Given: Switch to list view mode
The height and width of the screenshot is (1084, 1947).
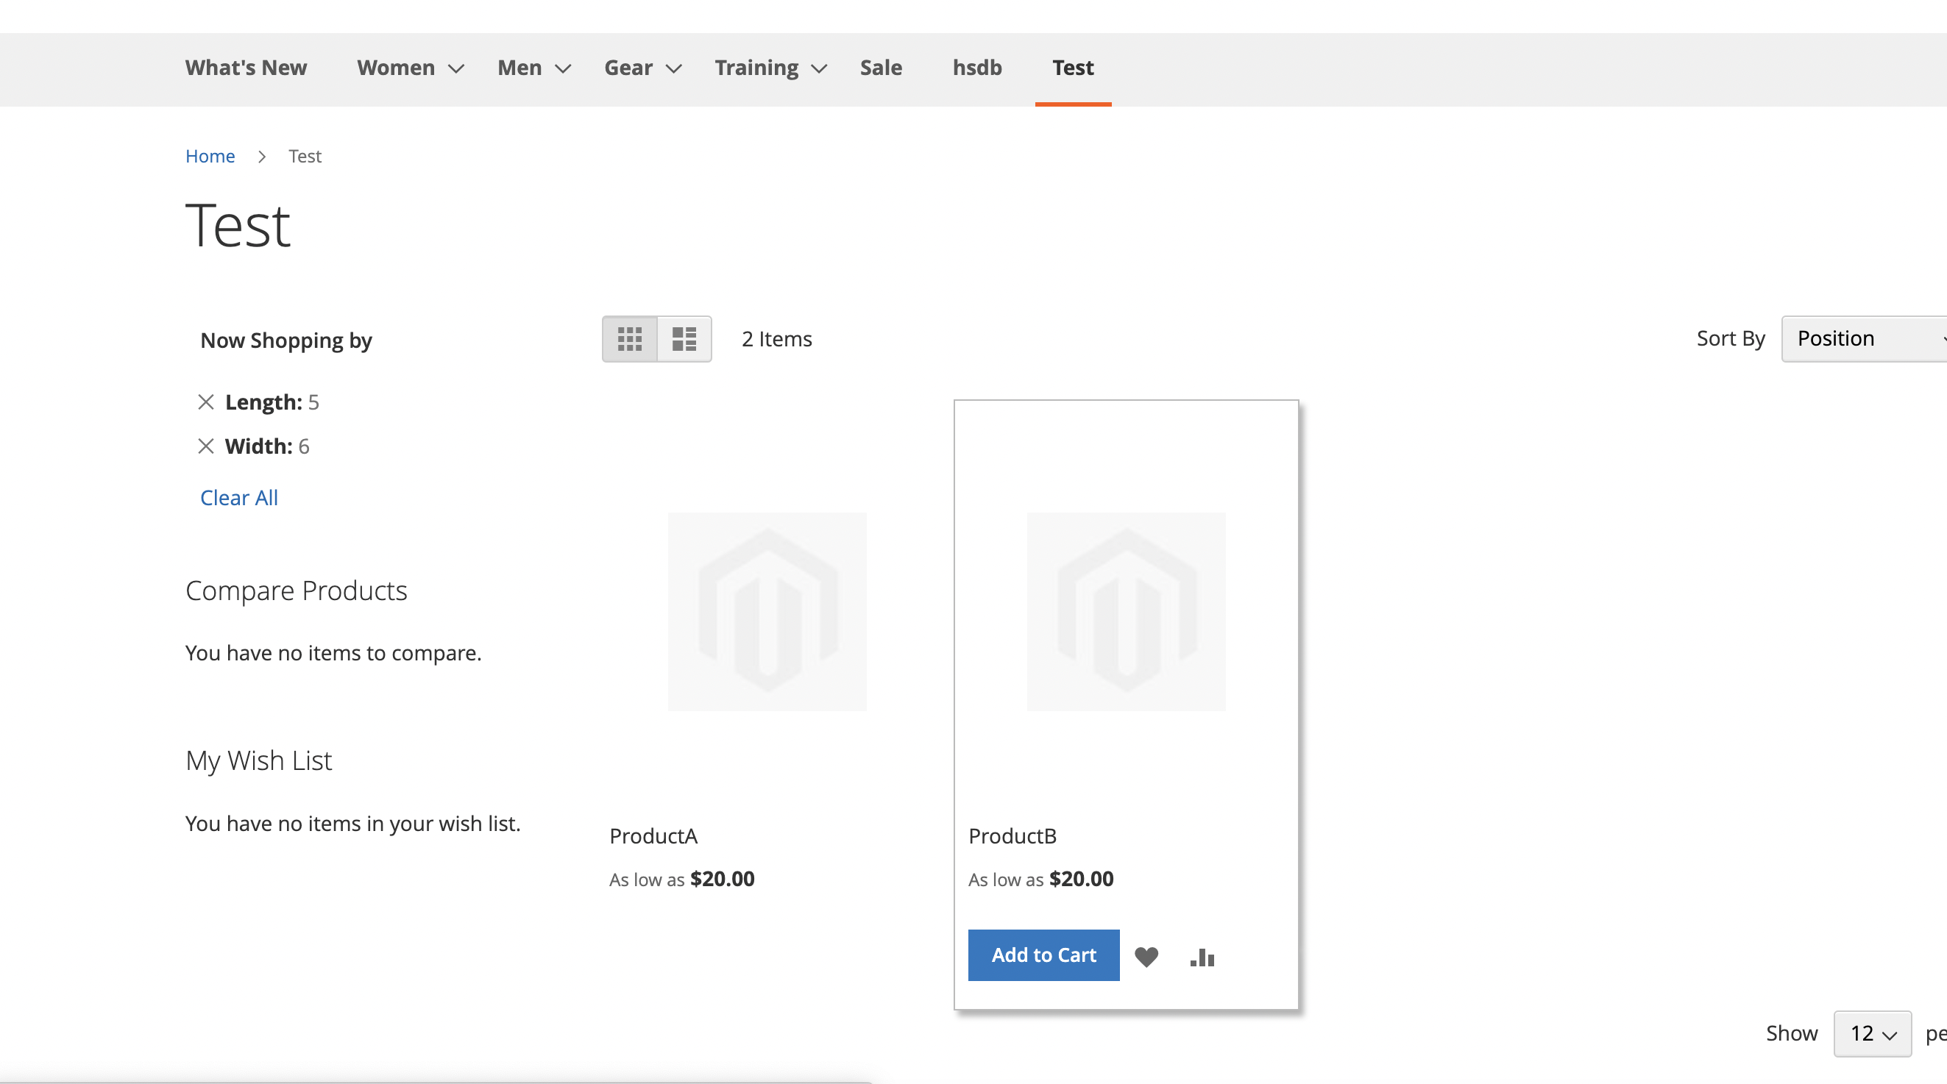Looking at the screenshot, I should click(684, 338).
